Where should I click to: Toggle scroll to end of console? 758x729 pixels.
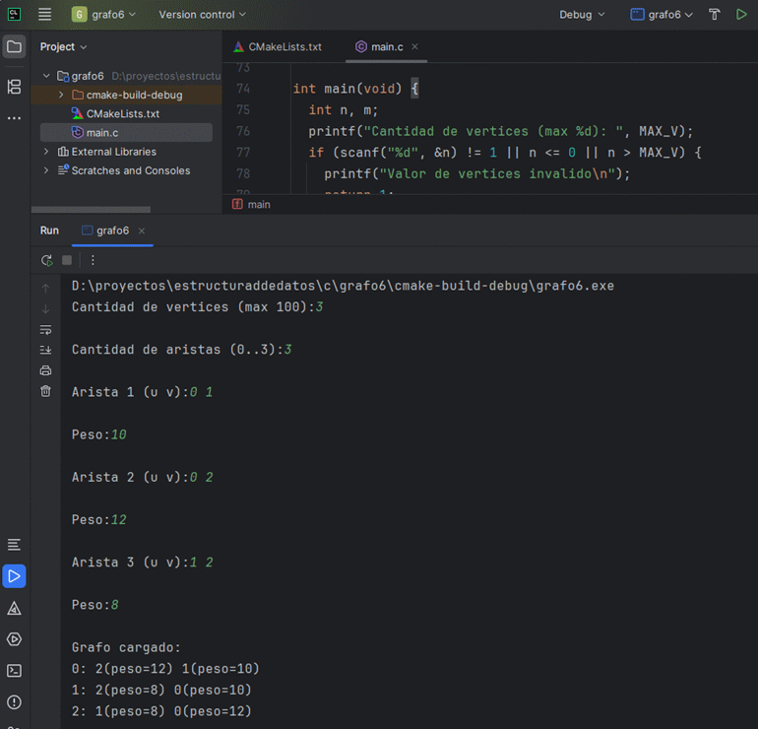pos(45,350)
